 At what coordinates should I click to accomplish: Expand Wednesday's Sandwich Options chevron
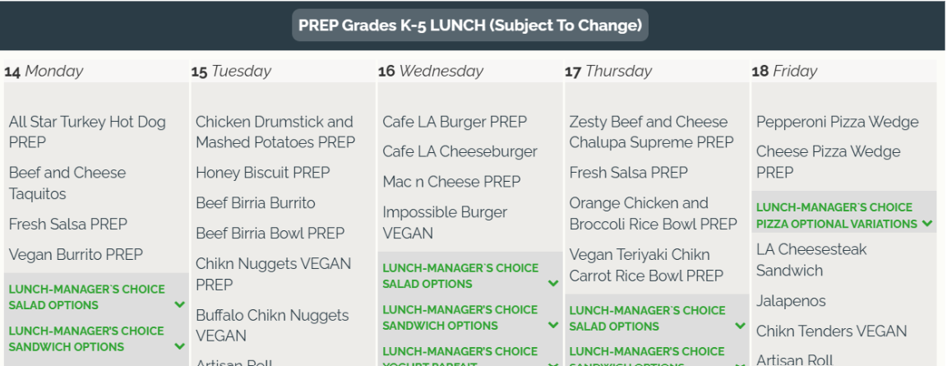553,325
